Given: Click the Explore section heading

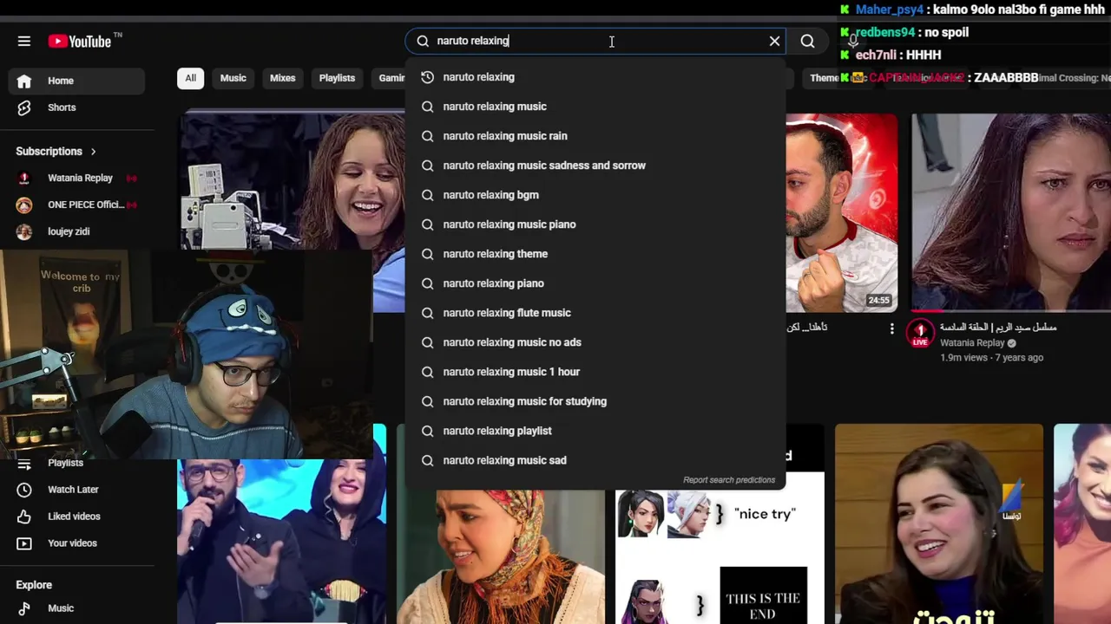Looking at the screenshot, I should (x=34, y=585).
